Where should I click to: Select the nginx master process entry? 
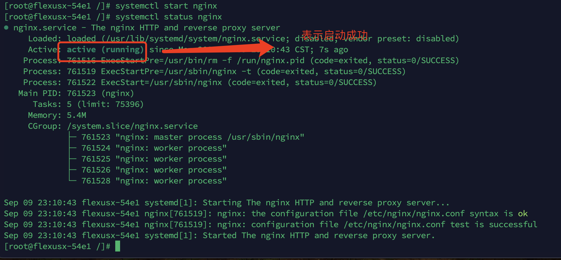click(x=193, y=137)
